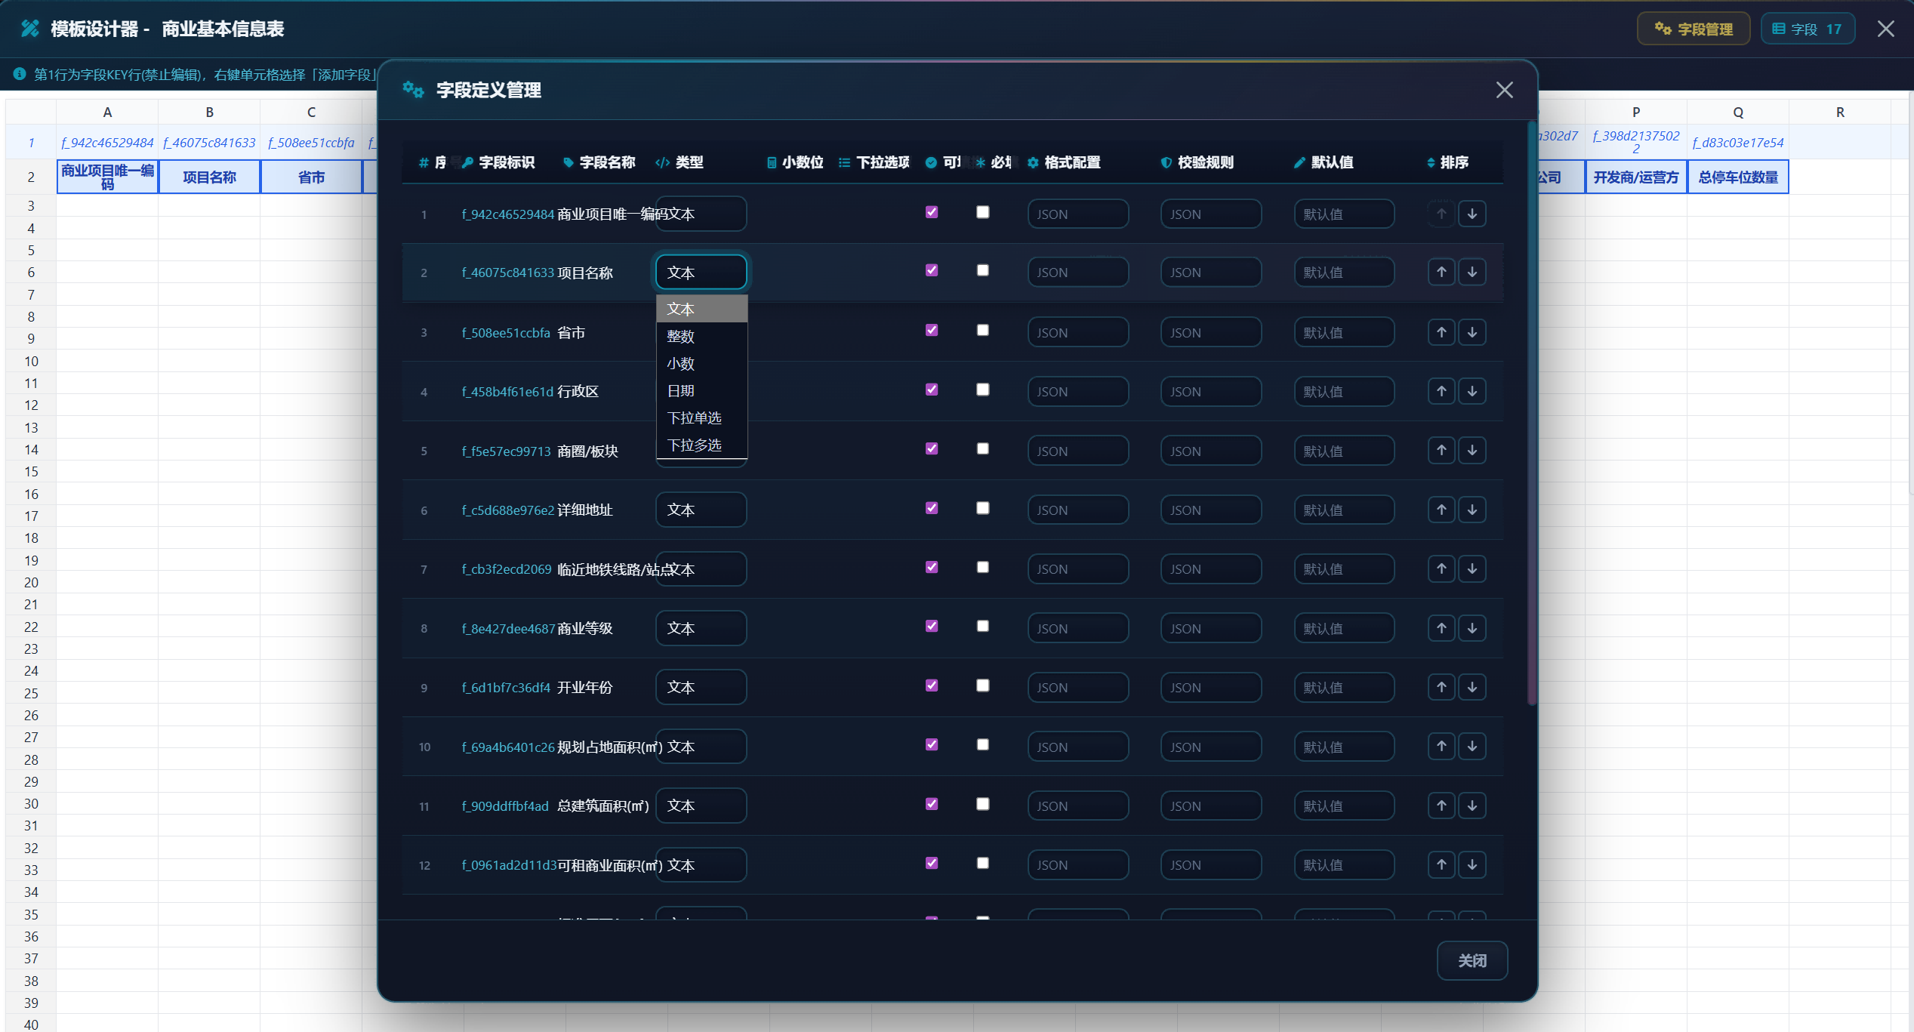Move 商业等级 row down arrow
This screenshot has height=1032, width=1914.
pos(1472,628)
